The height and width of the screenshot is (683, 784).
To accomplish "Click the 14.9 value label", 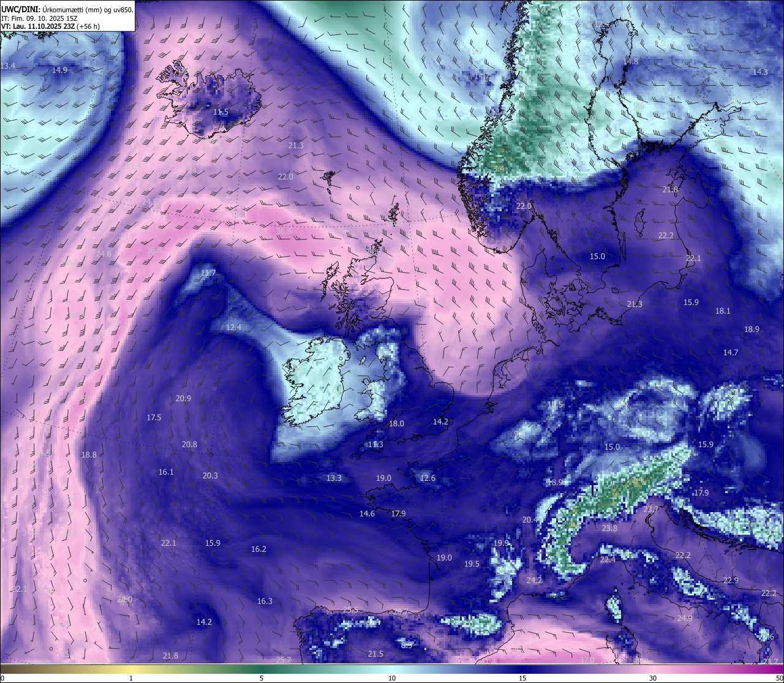I will point(59,70).
